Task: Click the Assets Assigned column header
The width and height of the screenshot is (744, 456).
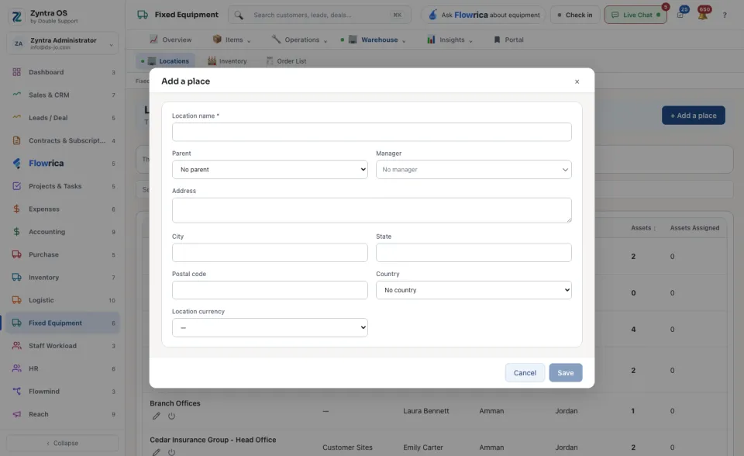Action: (x=694, y=228)
